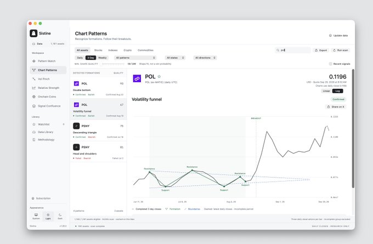Click the POL icon in Double bottom row
This screenshot has height=244, width=373.
click(x=76, y=83)
